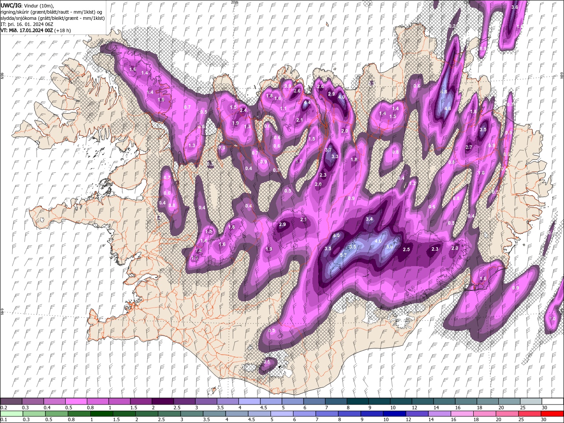Click the 1.1 precipitation value on the map
Image resolution: width=564 pixels, height=423 pixels.
pyautogui.click(x=283, y=109)
